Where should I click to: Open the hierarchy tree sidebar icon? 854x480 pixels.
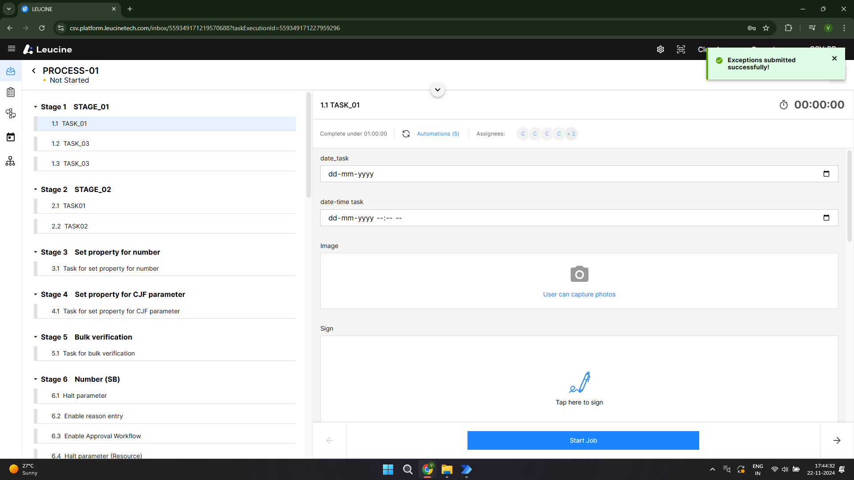[x=11, y=161]
